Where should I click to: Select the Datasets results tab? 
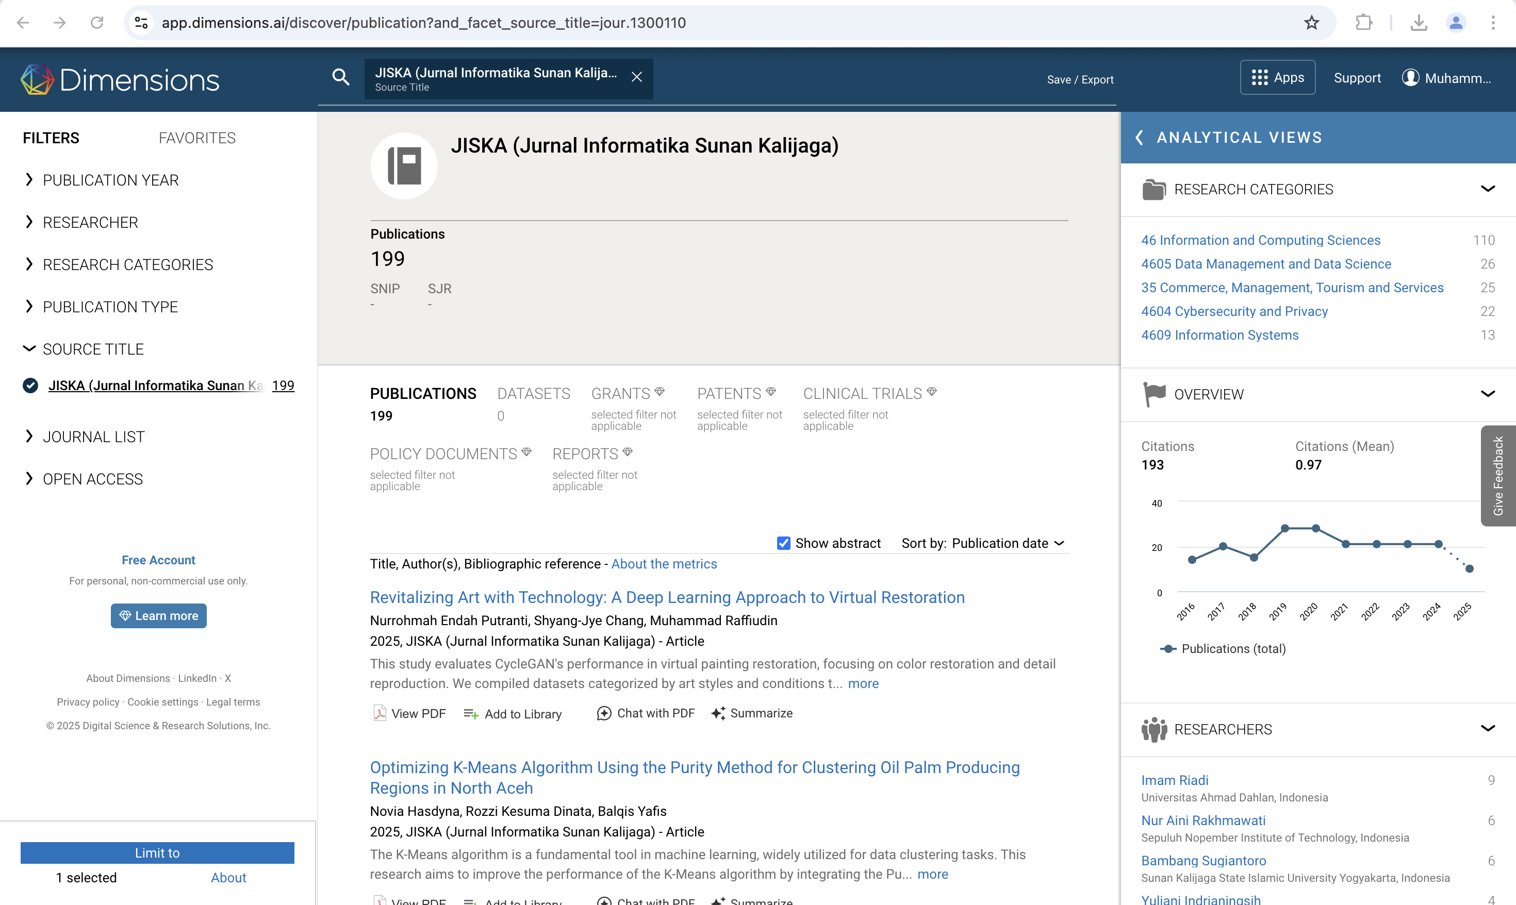pos(534,405)
